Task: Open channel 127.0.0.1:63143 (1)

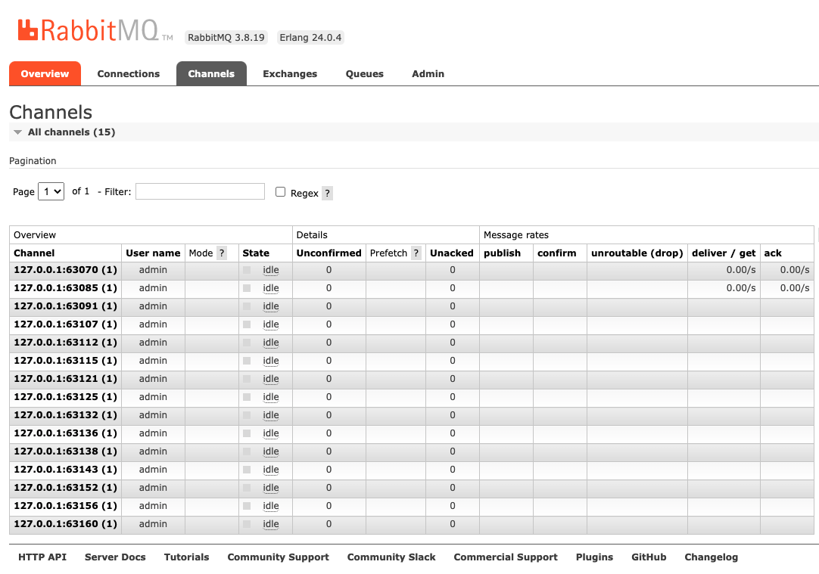Action: pyautogui.click(x=65, y=470)
